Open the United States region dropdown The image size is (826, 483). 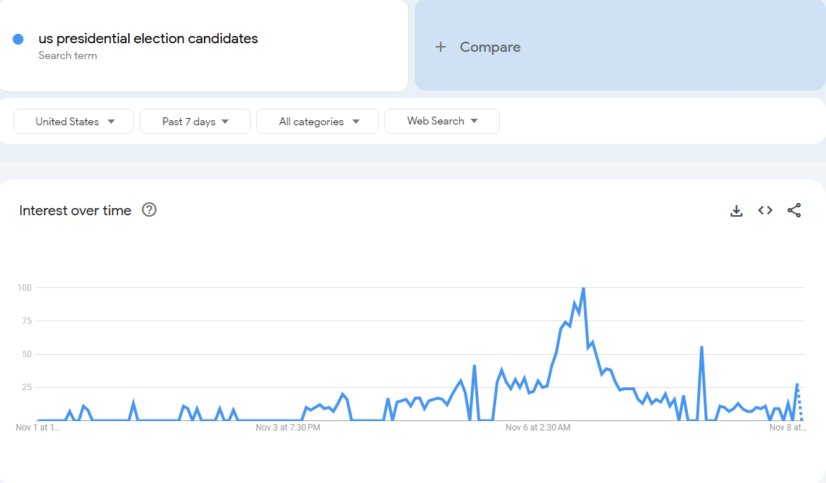[73, 121]
